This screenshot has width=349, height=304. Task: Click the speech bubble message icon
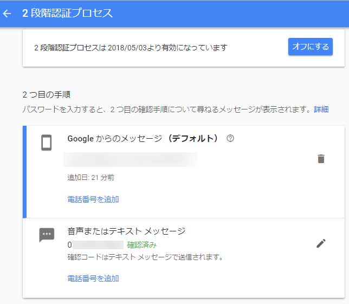[47, 235]
